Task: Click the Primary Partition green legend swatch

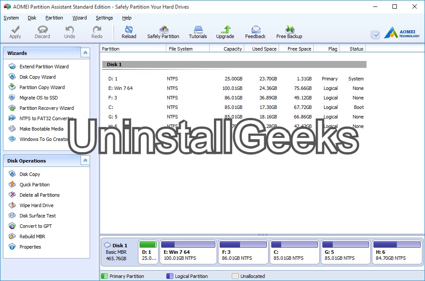Action: pos(104,276)
